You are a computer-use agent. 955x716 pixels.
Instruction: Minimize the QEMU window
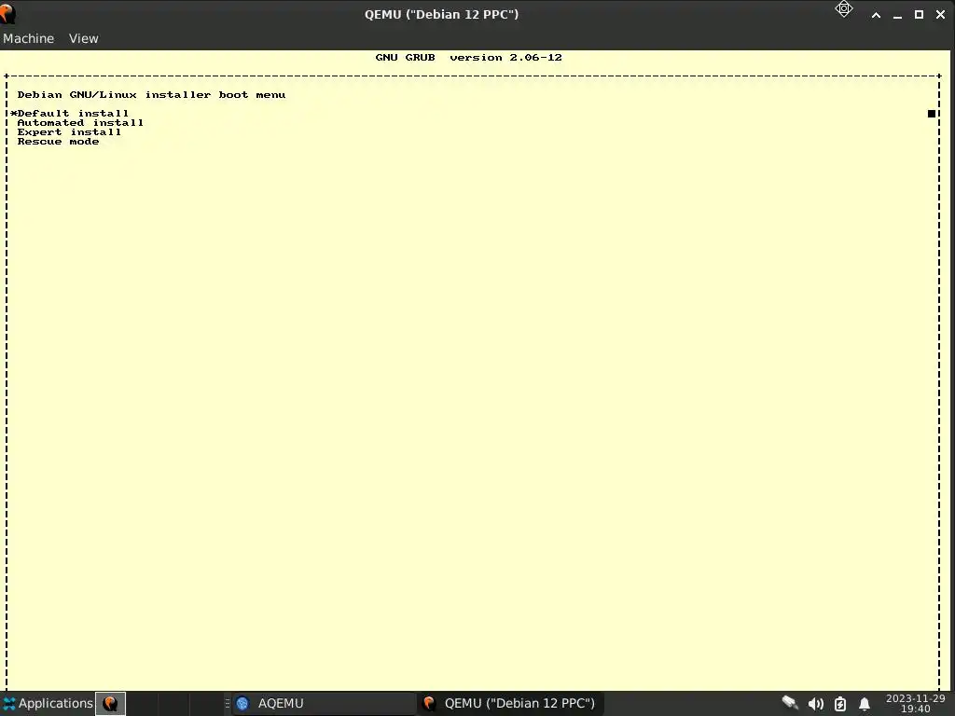click(x=897, y=15)
